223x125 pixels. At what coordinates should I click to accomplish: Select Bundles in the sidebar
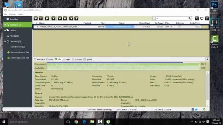coord(14,19)
